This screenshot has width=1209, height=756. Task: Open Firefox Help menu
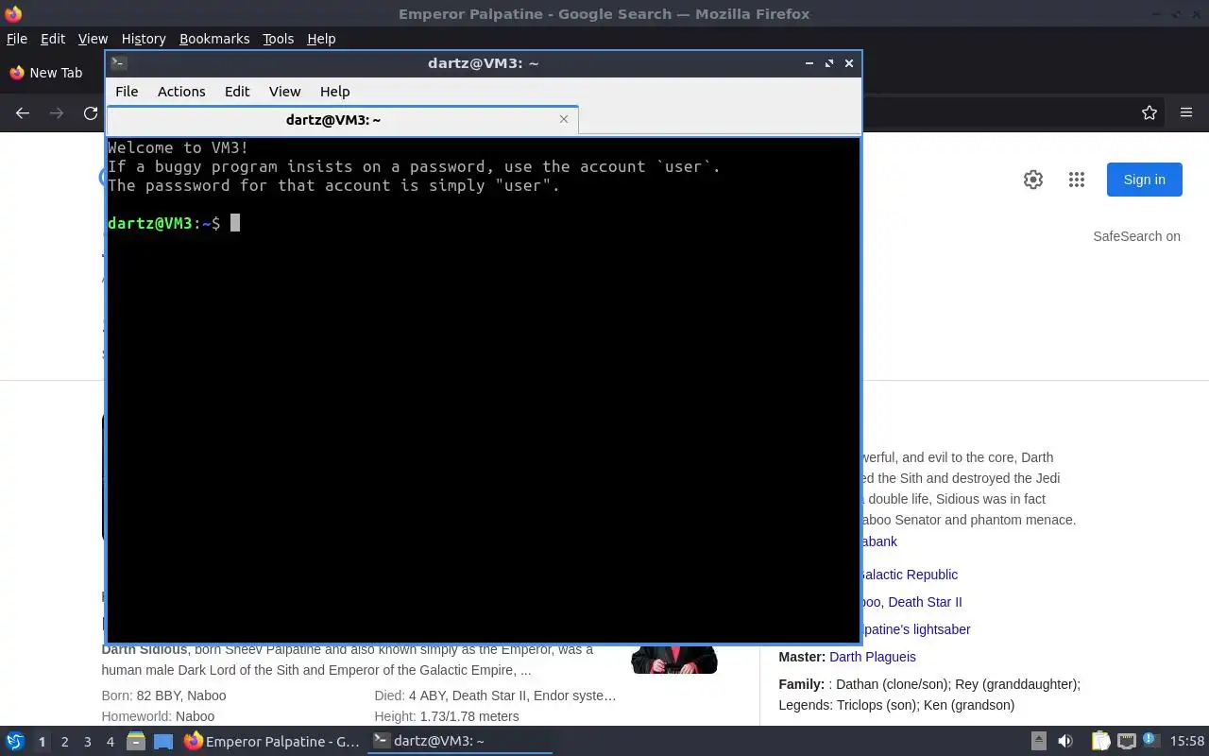pos(321,39)
